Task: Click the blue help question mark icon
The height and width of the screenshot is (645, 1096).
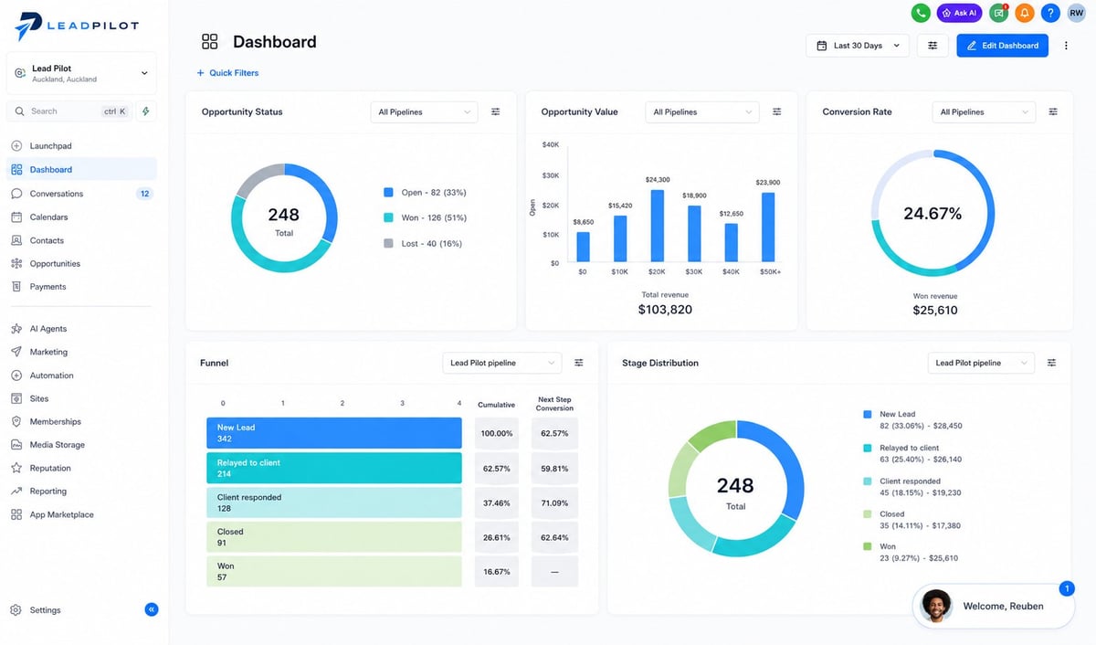Action: (1051, 13)
